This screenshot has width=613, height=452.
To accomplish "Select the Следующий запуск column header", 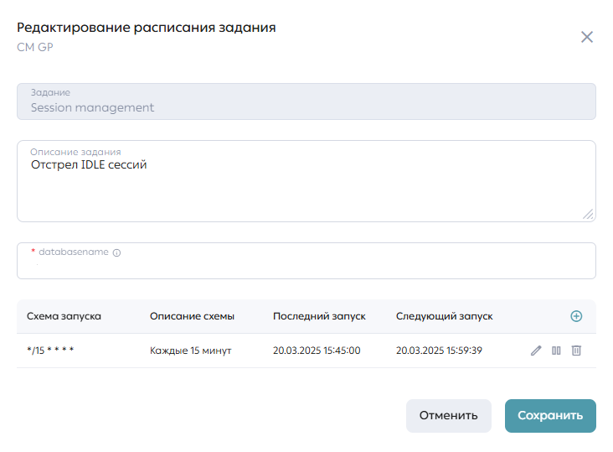I will (444, 316).
